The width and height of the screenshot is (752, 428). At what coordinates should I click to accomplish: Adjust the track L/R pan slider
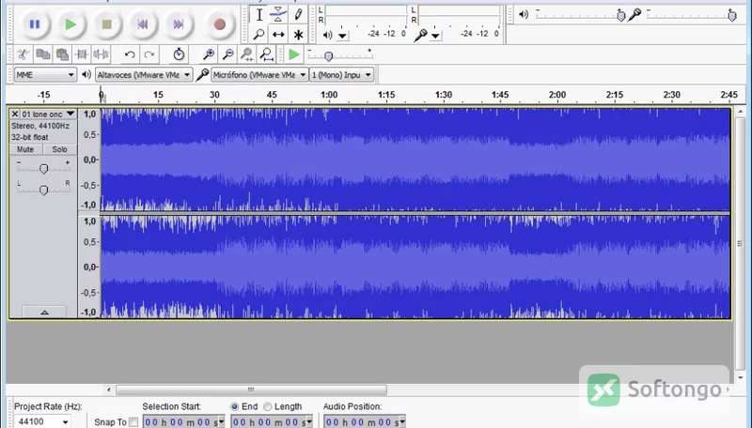click(43, 190)
